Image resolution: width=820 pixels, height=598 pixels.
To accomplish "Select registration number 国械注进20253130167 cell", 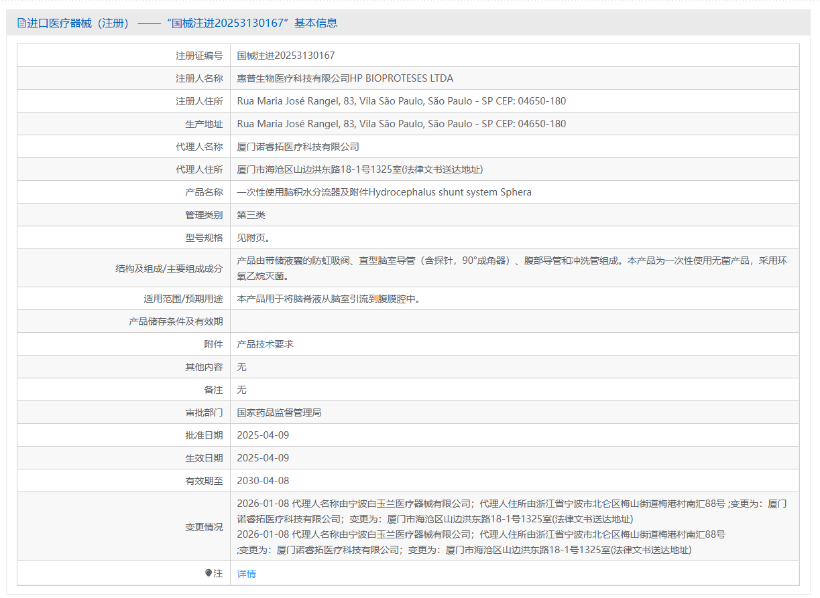I will 286,56.
